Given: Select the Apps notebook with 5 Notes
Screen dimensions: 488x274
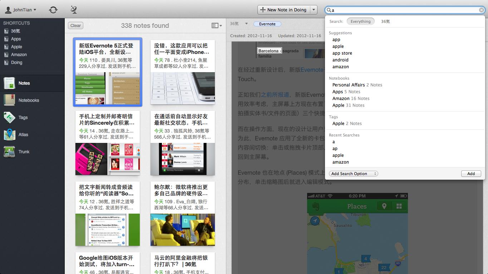Looking at the screenshot, I should (x=346, y=92).
